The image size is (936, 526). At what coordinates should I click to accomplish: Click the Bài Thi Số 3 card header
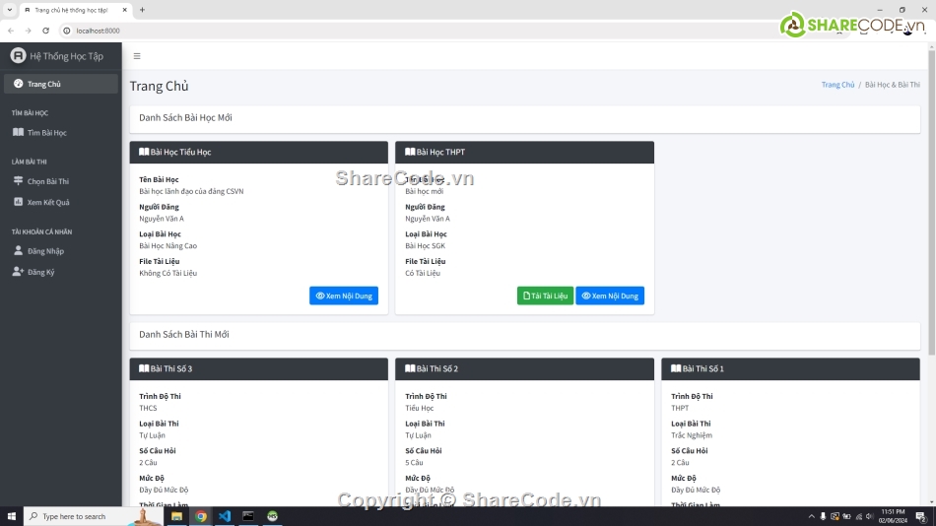258,369
